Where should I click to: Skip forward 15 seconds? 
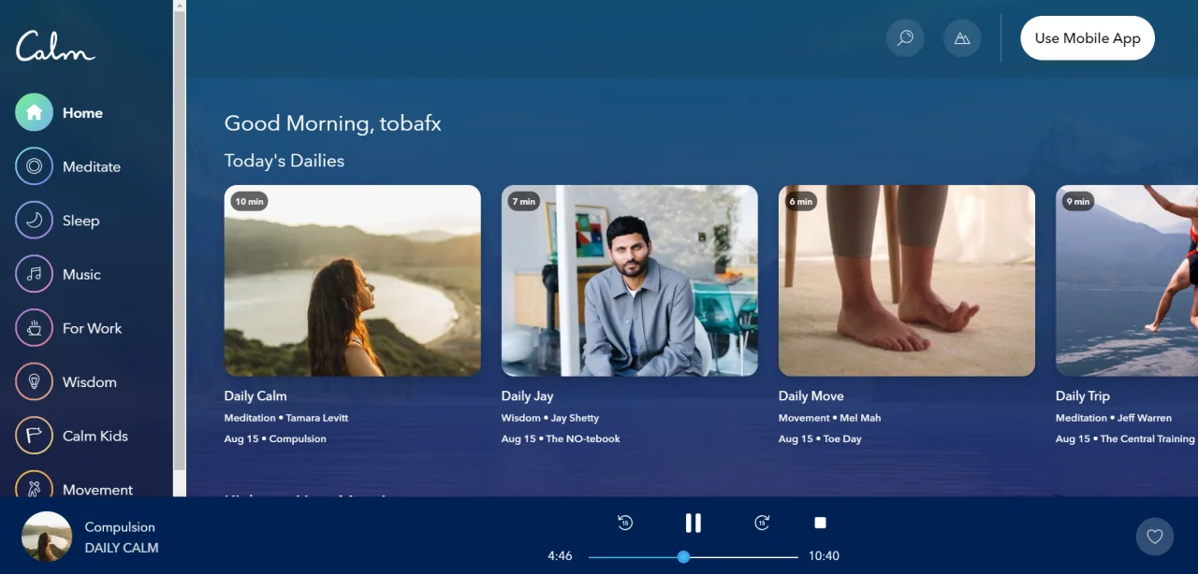762,523
